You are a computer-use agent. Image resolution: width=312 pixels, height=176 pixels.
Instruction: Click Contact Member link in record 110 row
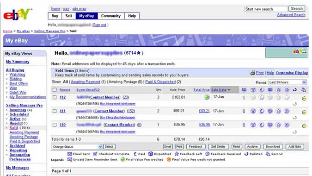(x=119, y=125)
